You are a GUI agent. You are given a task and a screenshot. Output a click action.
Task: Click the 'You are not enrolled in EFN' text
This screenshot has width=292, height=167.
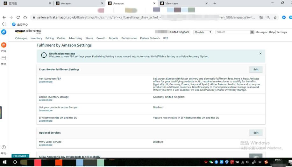186,118
